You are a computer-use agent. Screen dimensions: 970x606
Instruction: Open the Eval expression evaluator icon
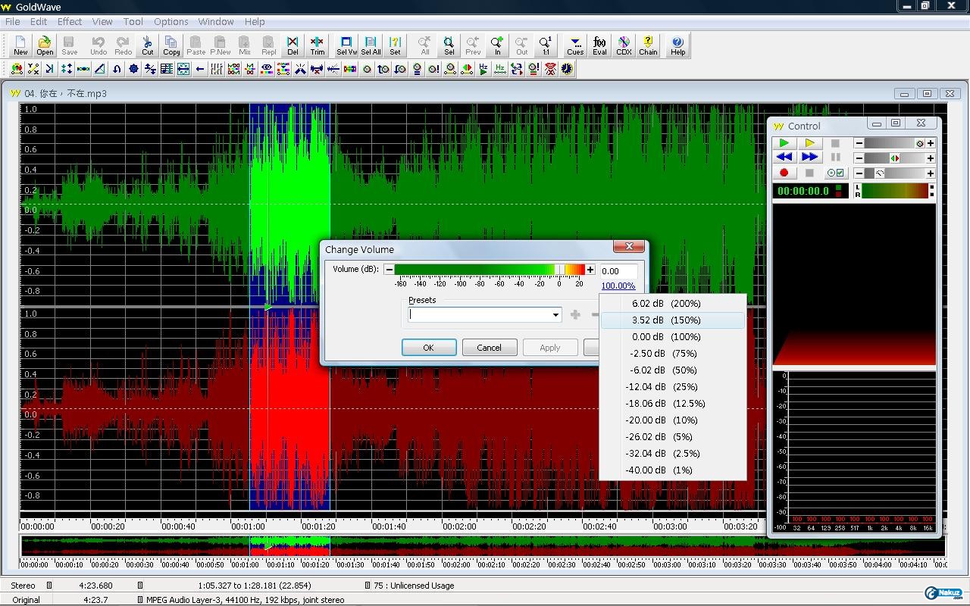pyautogui.click(x=599, y=45)
